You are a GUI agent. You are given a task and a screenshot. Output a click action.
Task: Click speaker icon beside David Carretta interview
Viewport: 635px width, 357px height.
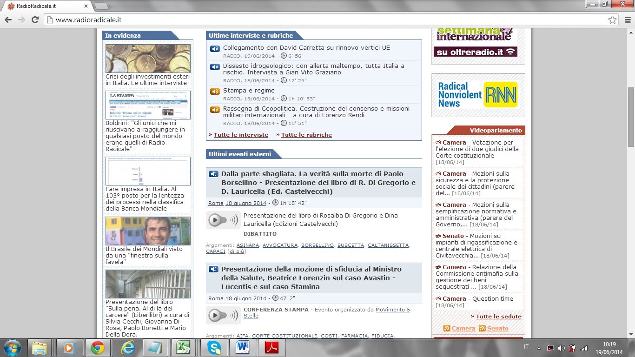click(215, 49)
